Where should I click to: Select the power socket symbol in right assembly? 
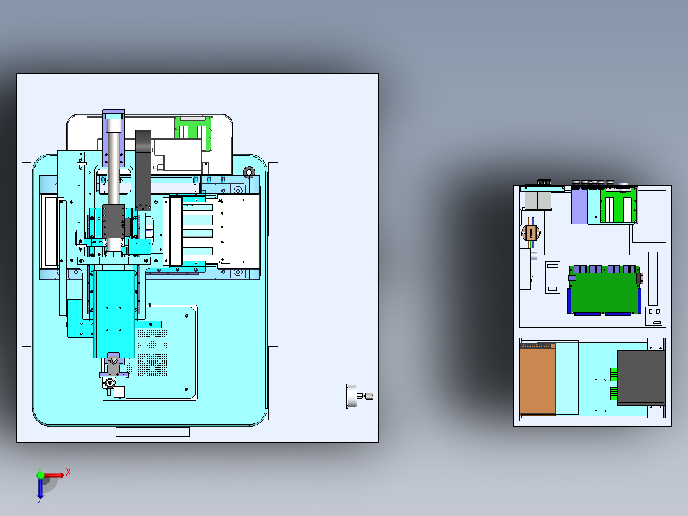(654, 315)
